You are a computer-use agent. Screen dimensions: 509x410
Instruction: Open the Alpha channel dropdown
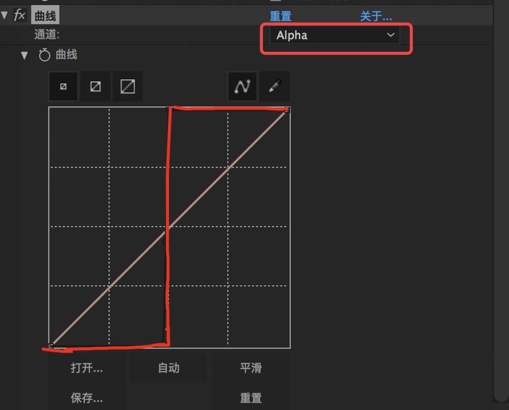tap(335, 35)
